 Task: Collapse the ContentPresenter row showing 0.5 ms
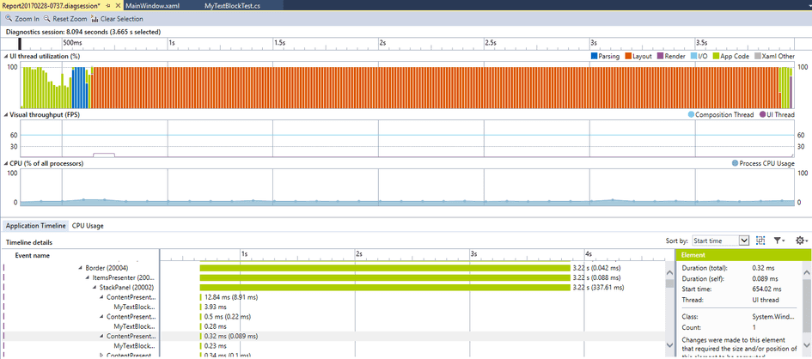pos(101,317)
